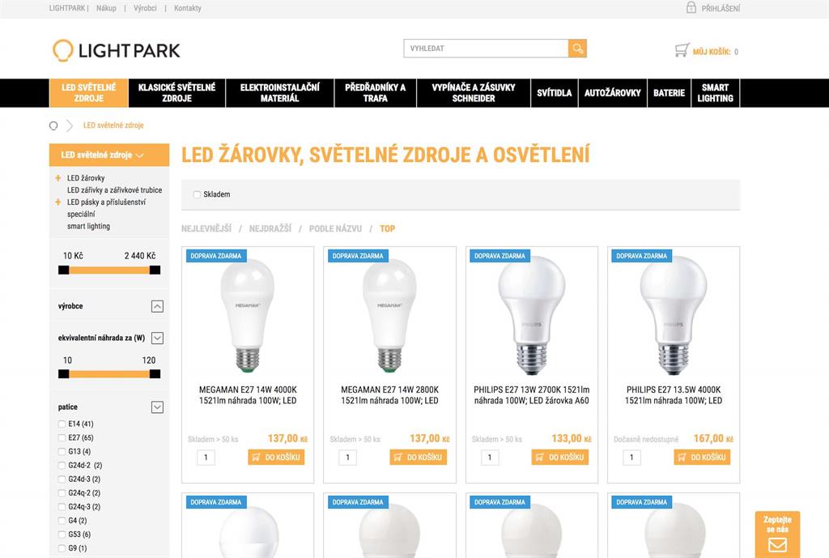Click the orange search magnifier button
This screenshot has height=558, width=829.
coord(577,48)
